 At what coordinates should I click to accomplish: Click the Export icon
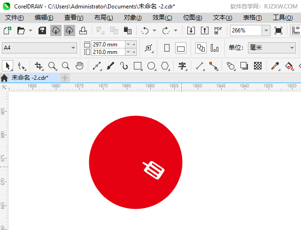[205, 31]
